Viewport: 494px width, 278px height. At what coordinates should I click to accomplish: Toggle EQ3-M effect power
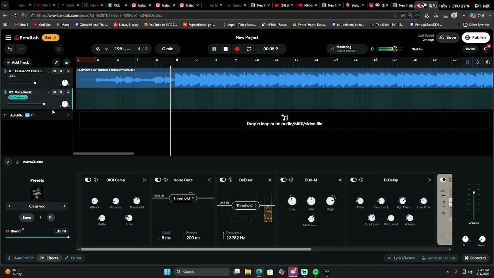click(284, 180)
